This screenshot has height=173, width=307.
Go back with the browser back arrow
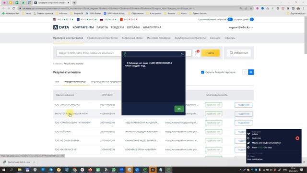tap(3, 8)
